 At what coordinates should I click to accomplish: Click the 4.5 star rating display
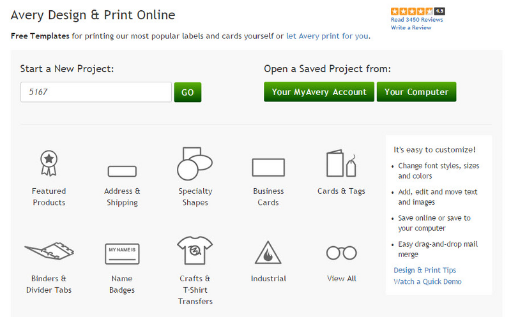point(417,11)
